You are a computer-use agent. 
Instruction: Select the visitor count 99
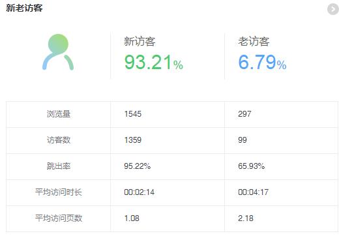(243, 140)
